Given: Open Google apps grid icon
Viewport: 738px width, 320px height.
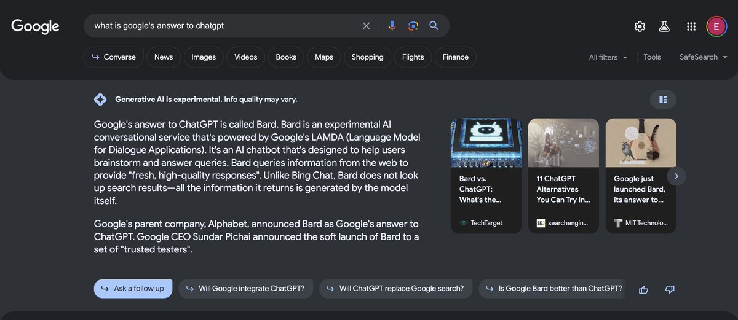Looking at the screenshot, I should pyautogui.click(x=691, y=26).
